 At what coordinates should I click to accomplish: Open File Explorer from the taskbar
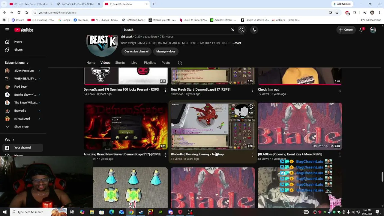tap(92, 212)
